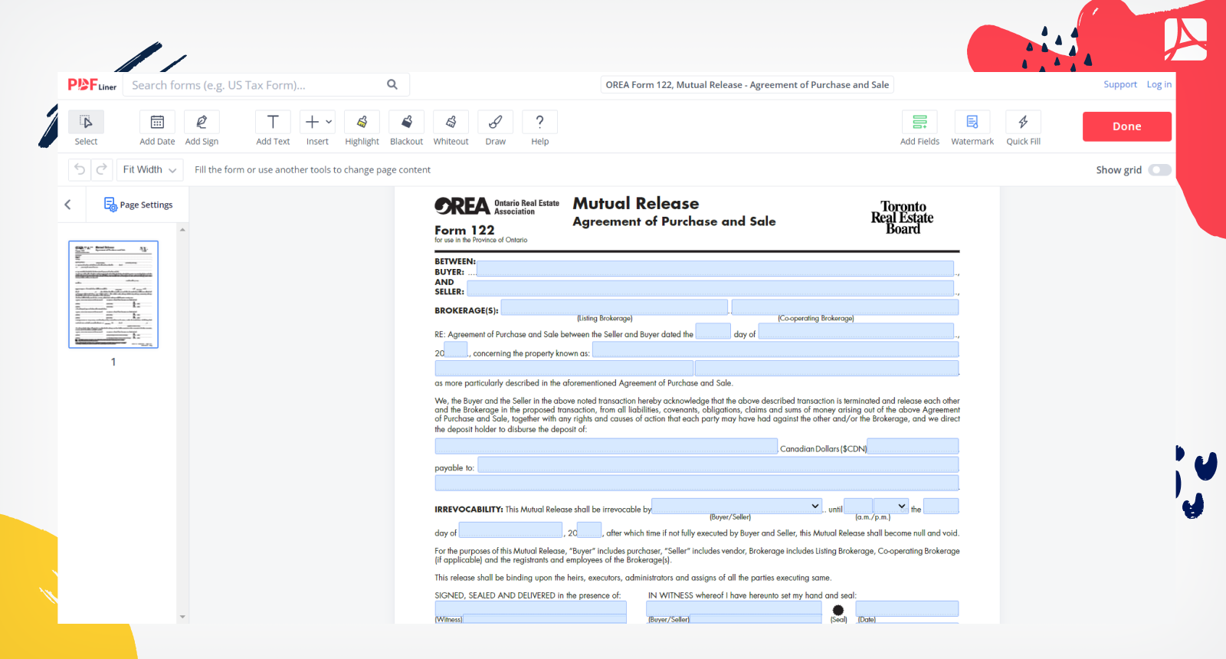Click the agreement dated day field
Viewport: 1226px width, 659px height.
[x=713, y=331]
